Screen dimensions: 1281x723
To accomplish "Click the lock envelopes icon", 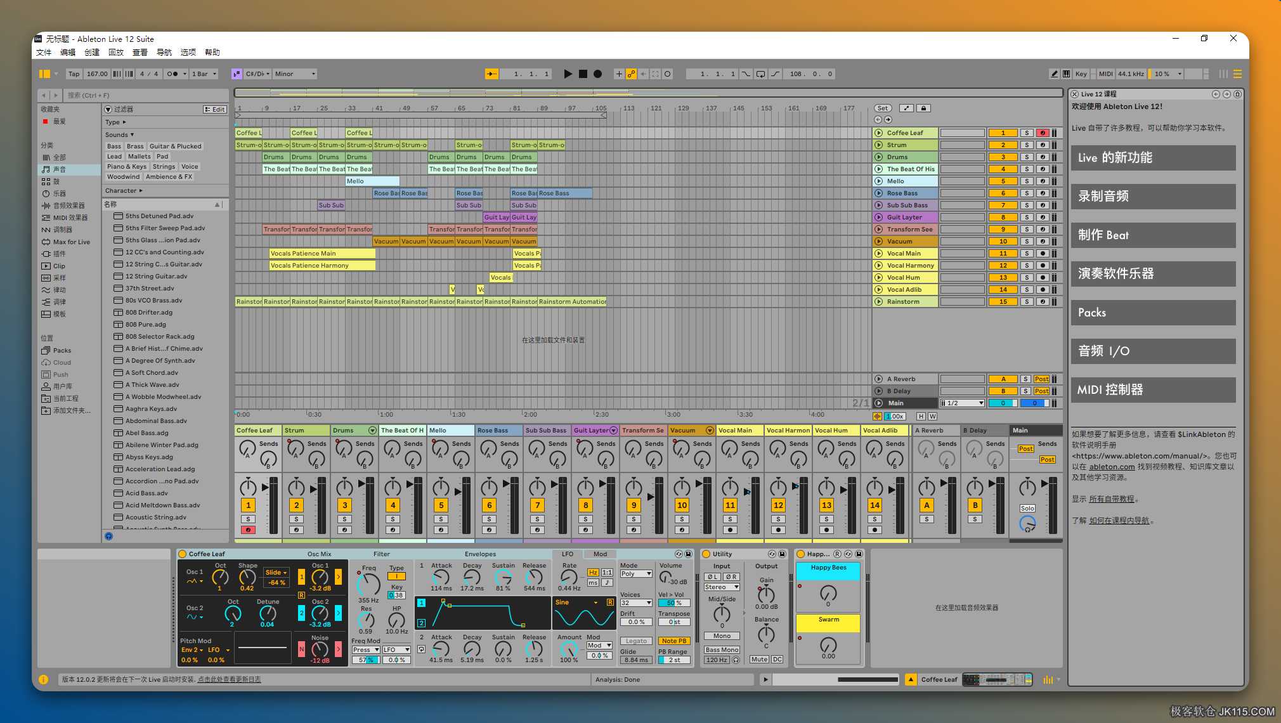I will 924,108.
